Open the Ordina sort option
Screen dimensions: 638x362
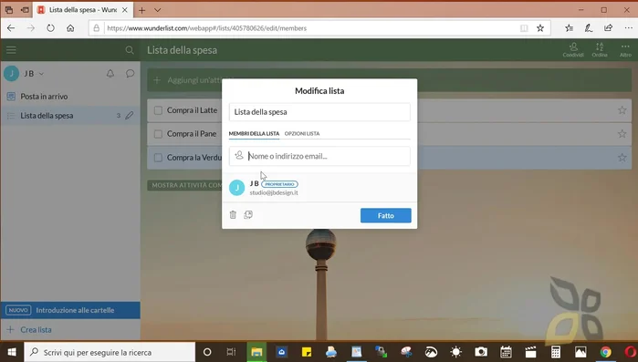click(600, 50)
